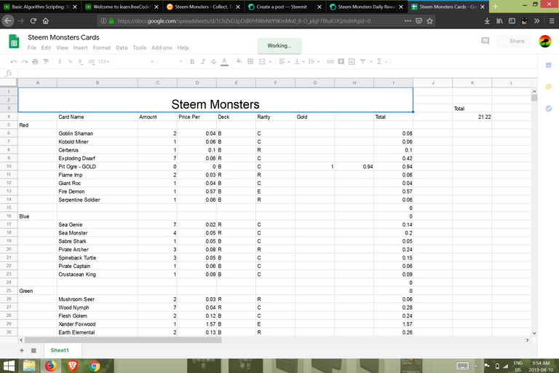
Task: Open more number formats 123 dropdown
Action: click(x=104, y=62)
